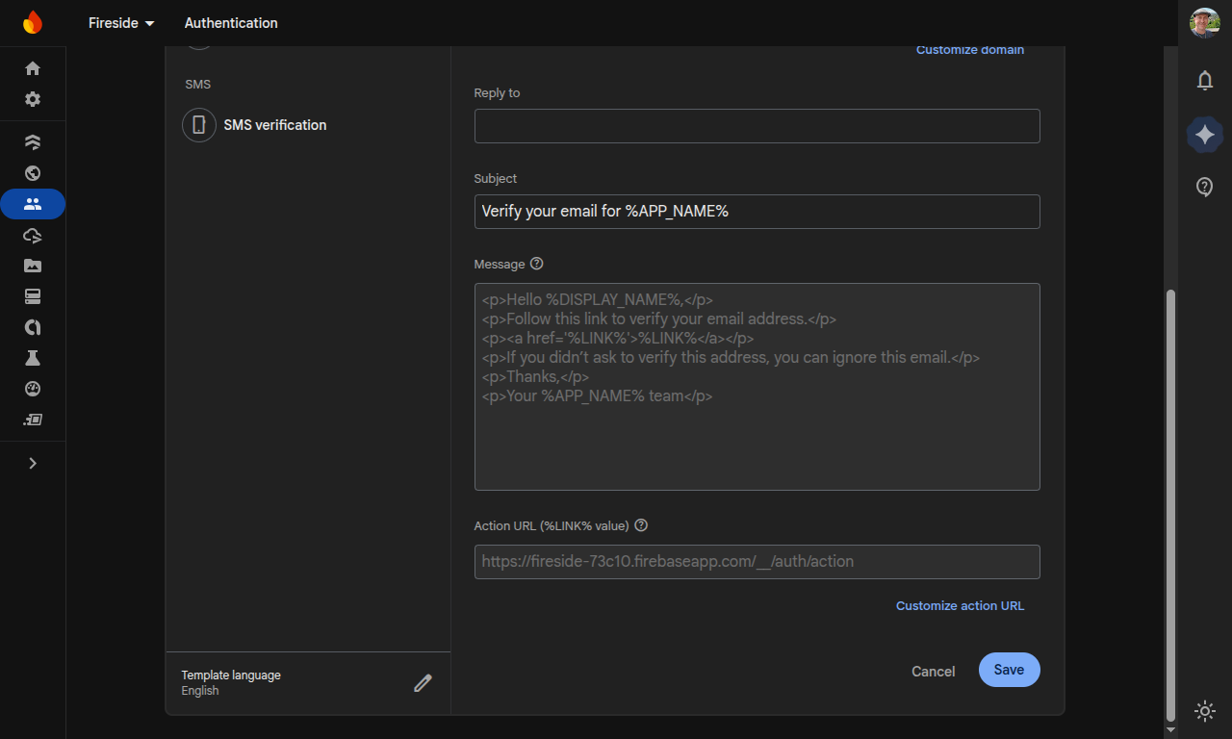Edit the Template language setting

click(423, 683)
